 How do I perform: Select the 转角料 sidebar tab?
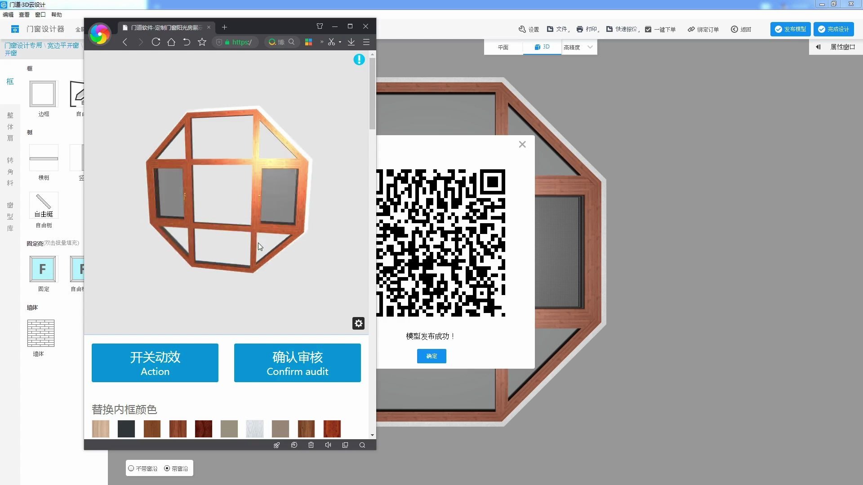point(10,172)
